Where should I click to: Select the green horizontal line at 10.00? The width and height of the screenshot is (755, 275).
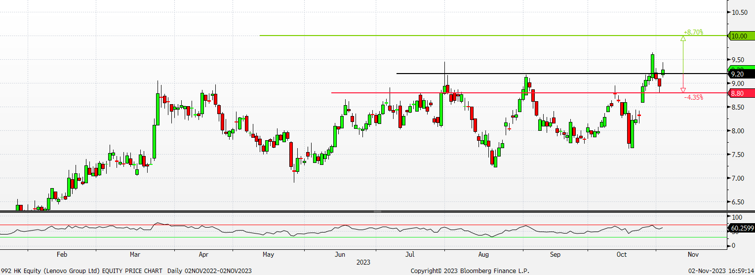click(x=494, y=36)
